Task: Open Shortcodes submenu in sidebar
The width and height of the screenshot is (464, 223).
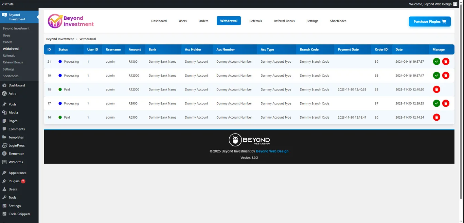Action: [x=11, y=76]
